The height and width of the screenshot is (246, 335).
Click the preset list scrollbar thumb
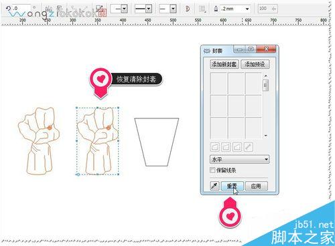[x=265, y=85]
